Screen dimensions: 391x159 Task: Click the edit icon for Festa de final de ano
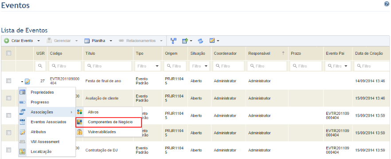(x=27, y=81)
